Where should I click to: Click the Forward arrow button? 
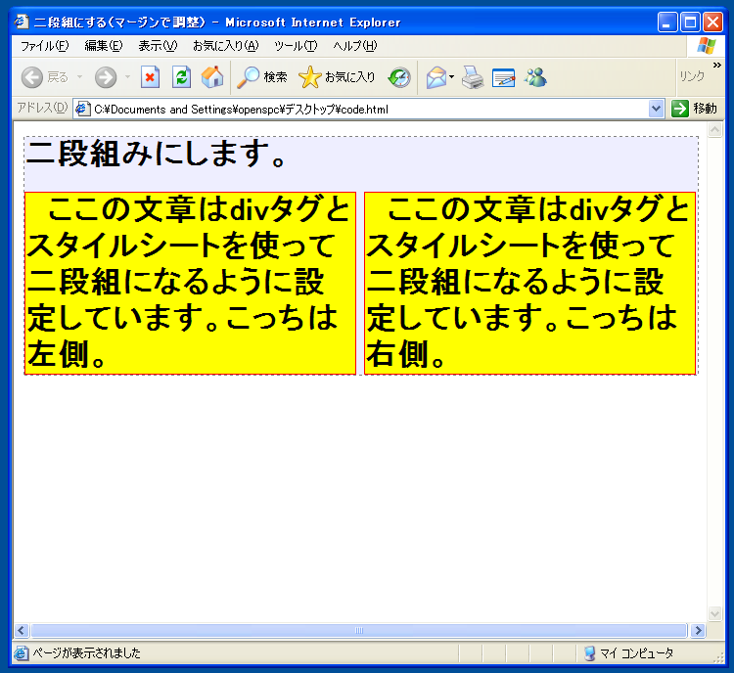point(106,77)
